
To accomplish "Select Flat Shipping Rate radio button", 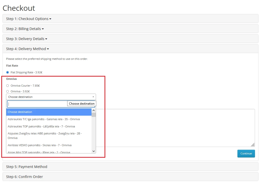I will [x=8, y=72].
